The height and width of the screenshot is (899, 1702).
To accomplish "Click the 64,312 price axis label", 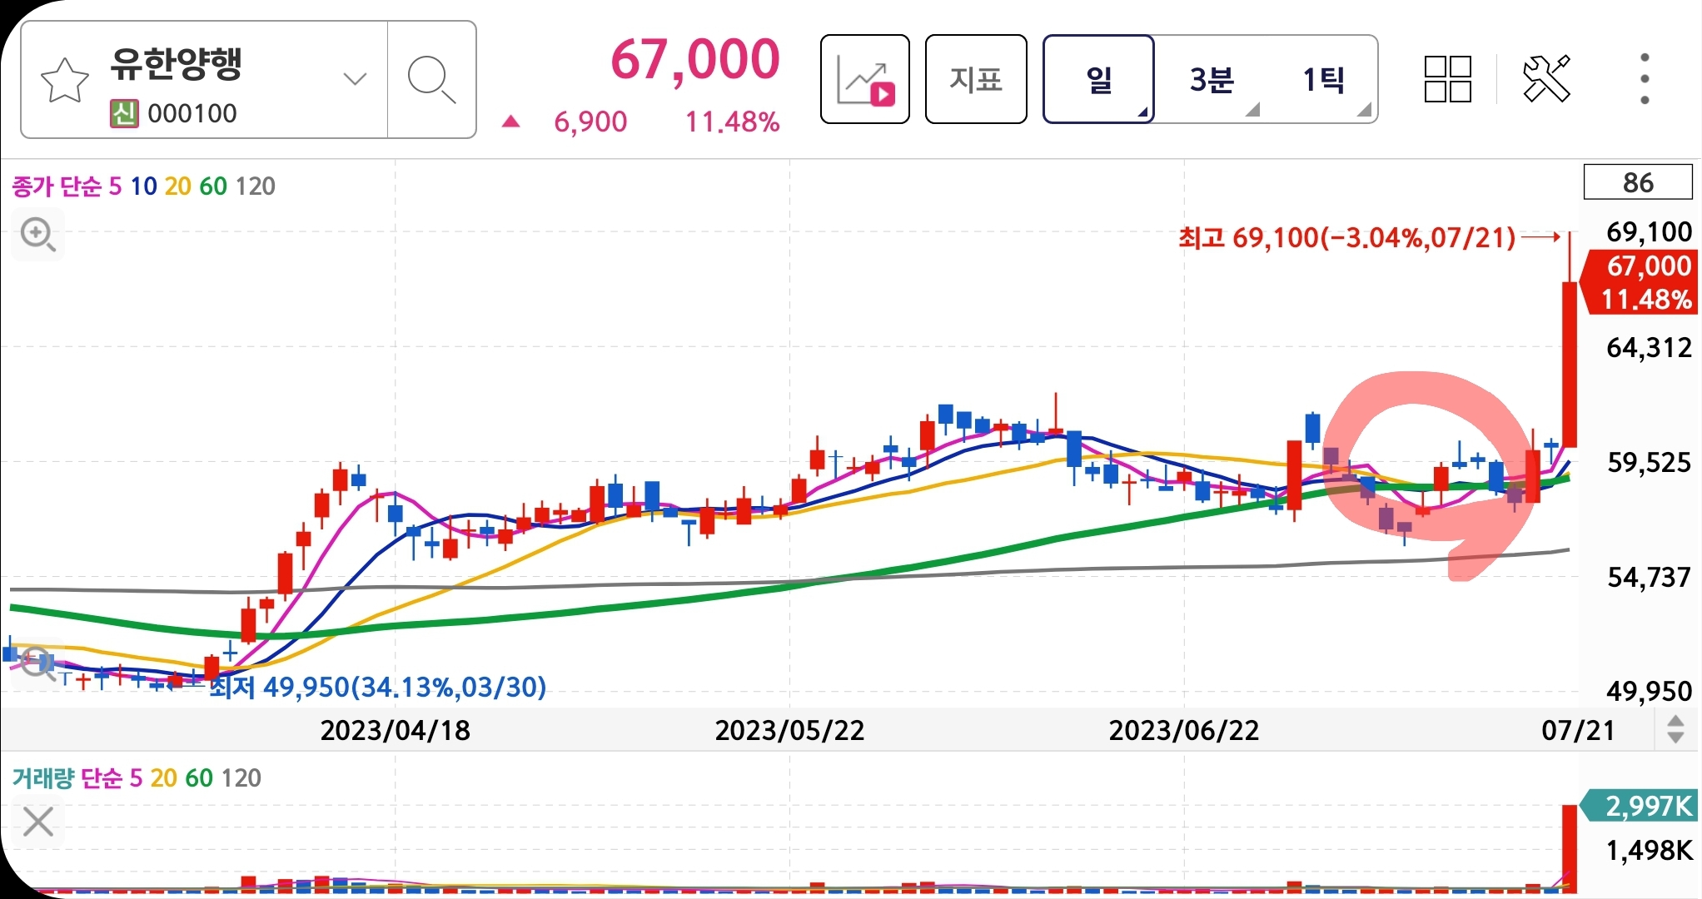I will tap(1649, 347).
